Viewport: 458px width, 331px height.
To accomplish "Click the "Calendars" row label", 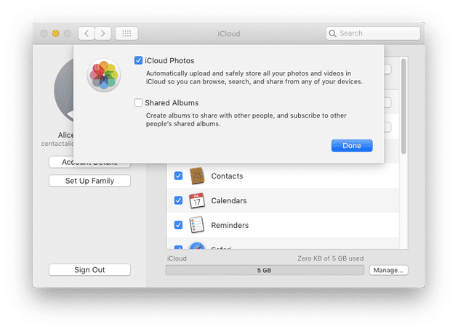I will point(229,200).
